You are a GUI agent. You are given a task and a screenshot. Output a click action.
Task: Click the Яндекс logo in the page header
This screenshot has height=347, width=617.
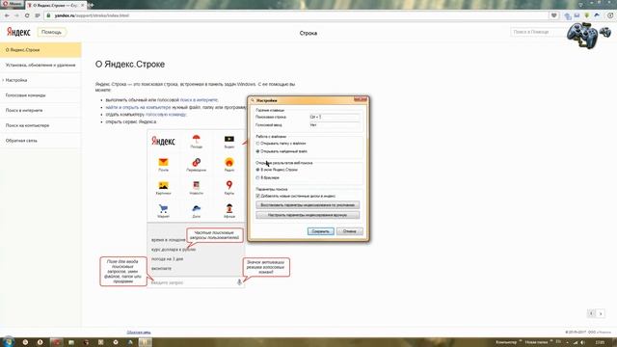18,32
